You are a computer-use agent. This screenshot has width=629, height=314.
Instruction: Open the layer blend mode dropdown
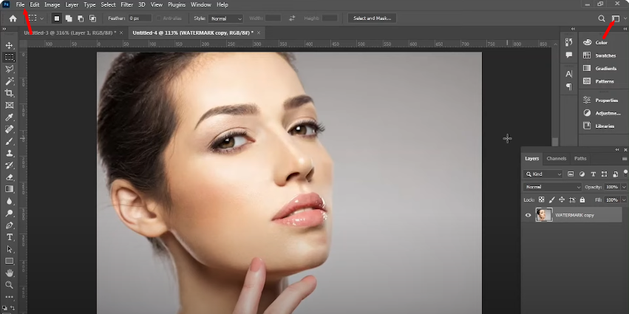552,187
